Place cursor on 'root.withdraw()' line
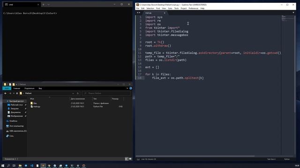300x168 pixels. click(x=158, y=46)
